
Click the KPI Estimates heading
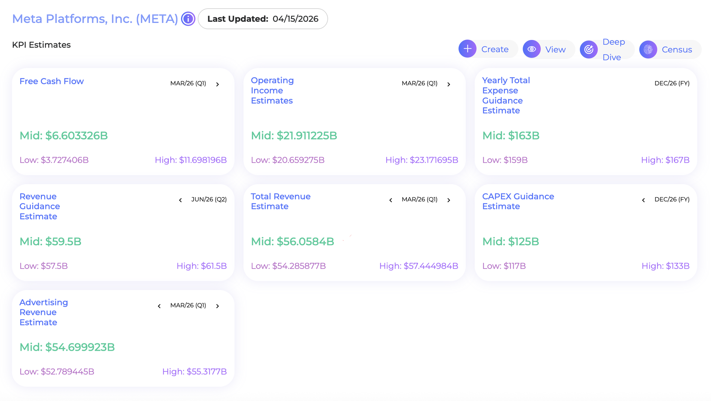(x=41, y=45)
